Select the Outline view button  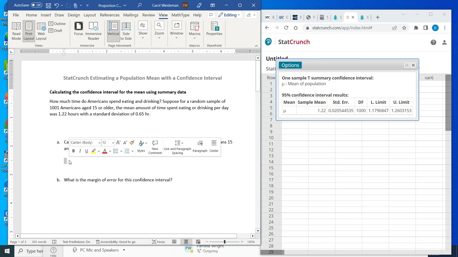[57, 24]
